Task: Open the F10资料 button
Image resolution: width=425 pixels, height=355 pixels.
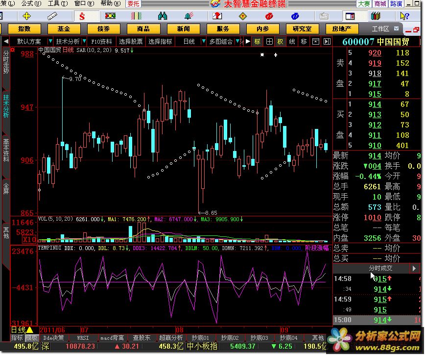Action: [x=101, y=41]
